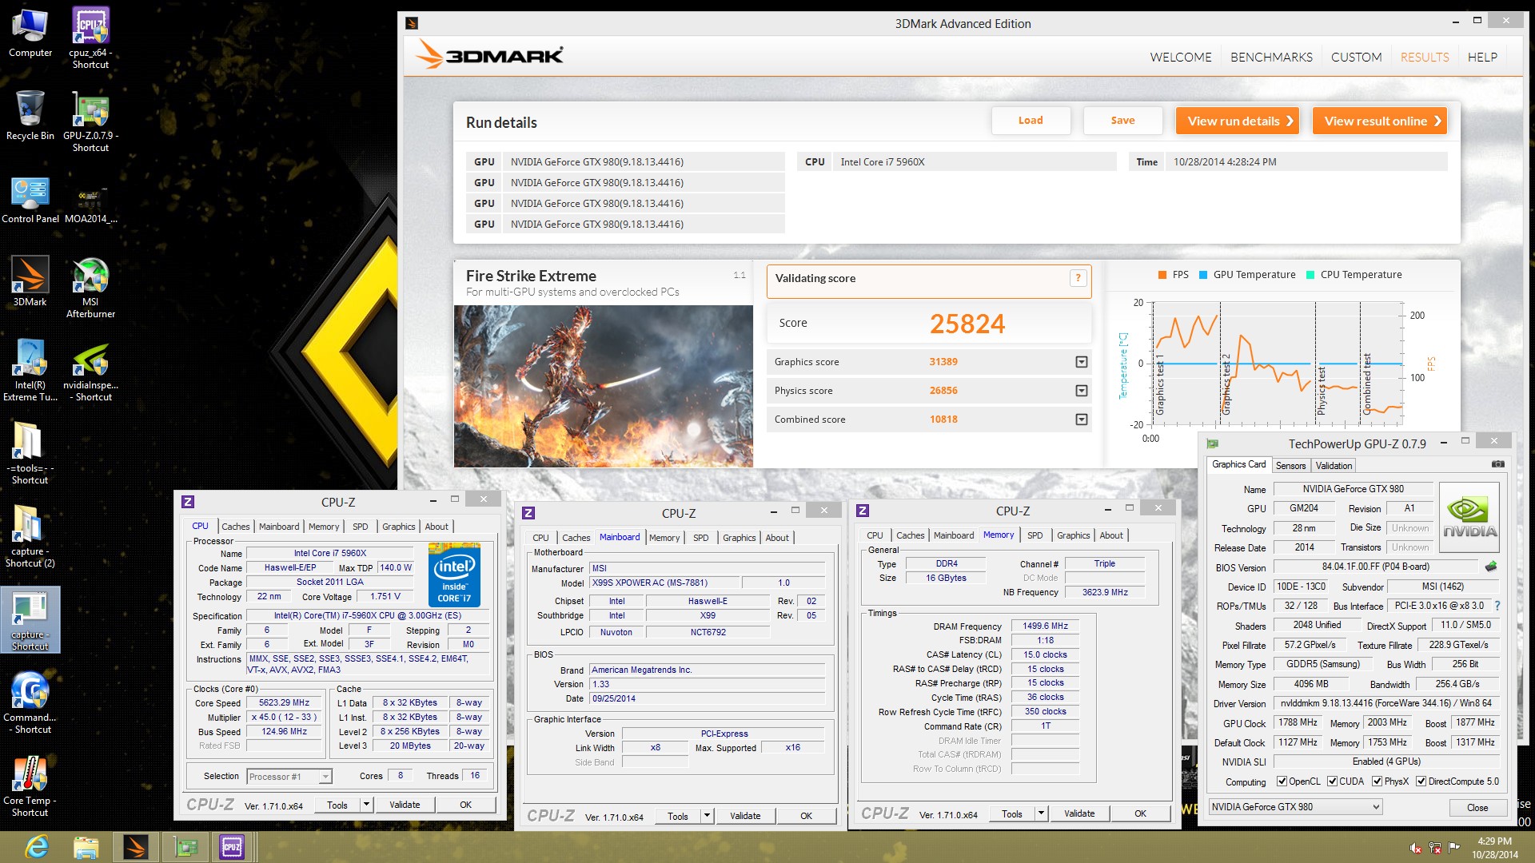
Task: Click OK in the CPU-Z Memory window
Action: (x=1140, y=813)
